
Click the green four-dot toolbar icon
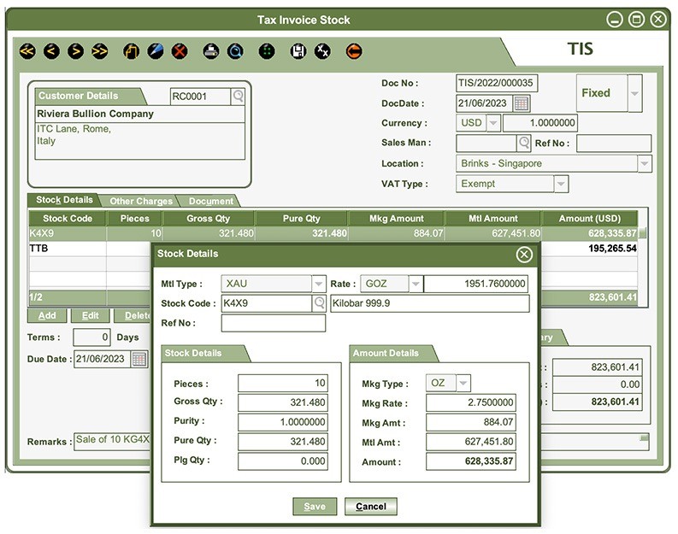267,51
